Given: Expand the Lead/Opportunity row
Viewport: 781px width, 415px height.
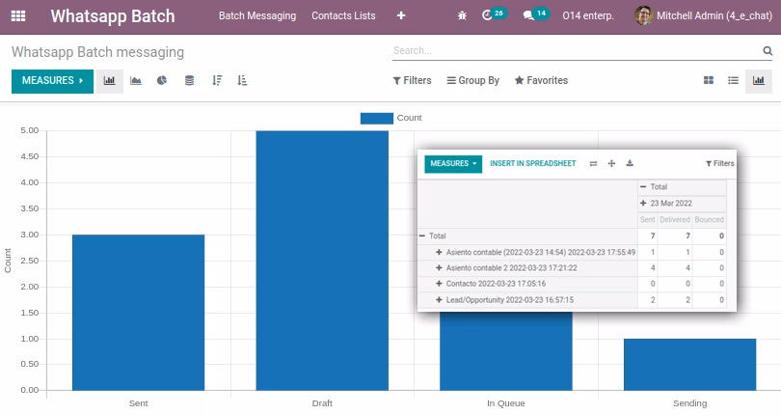Looking at the screenshot, I should [x=439, y=300].
